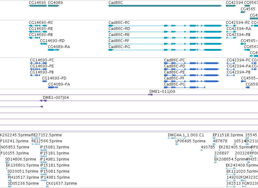Select protein Cad86C-PD
This screenshot has height=188, width=258.
point(175,66)
